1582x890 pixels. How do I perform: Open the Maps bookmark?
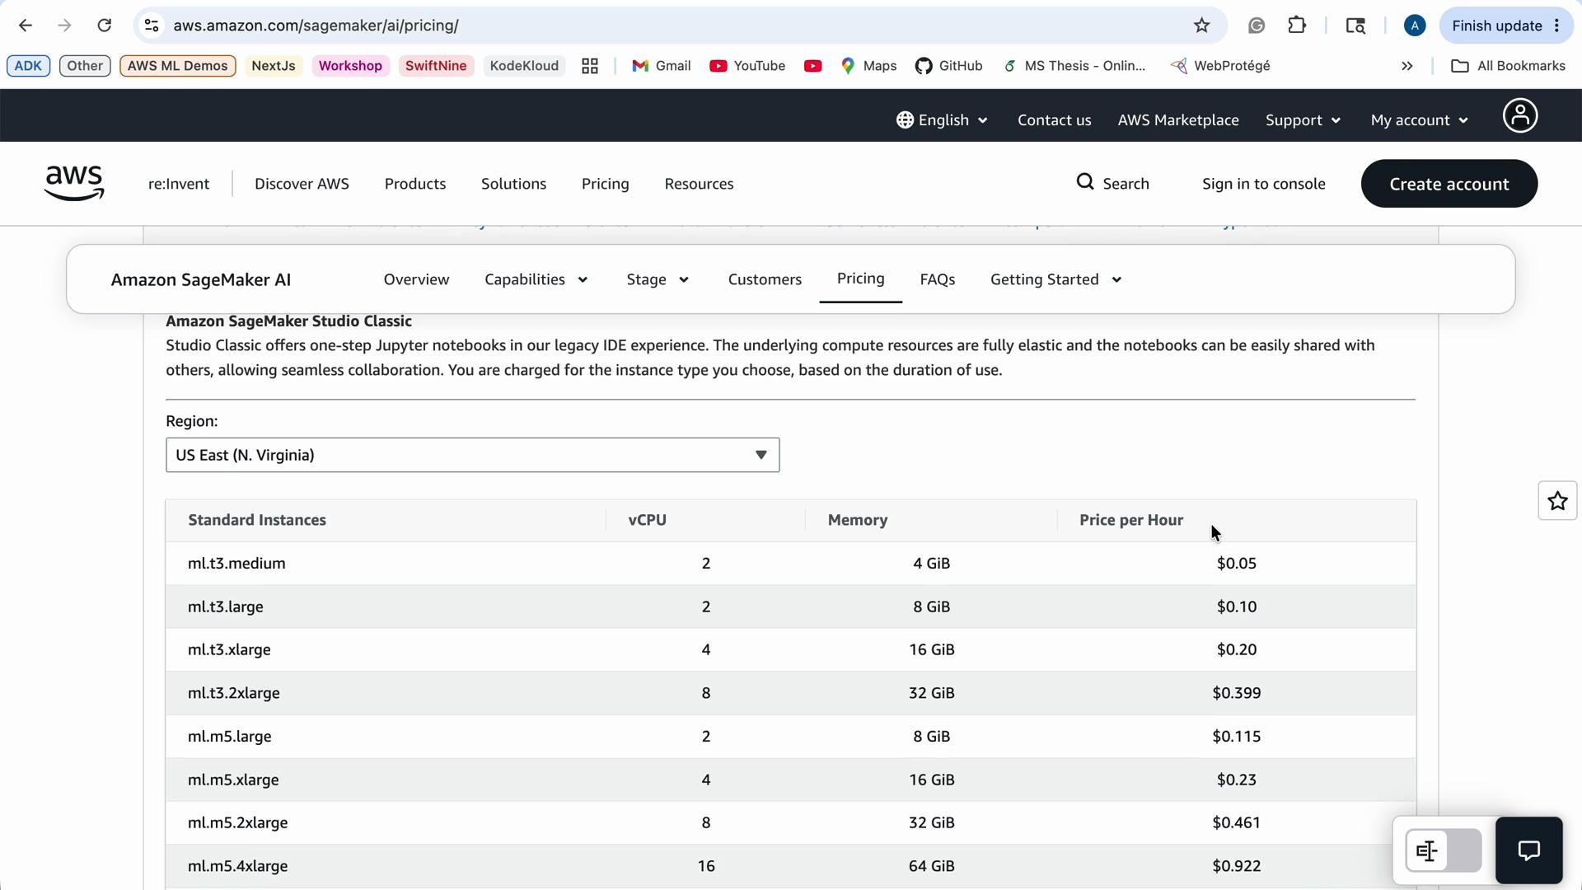[x=868, y=66]
